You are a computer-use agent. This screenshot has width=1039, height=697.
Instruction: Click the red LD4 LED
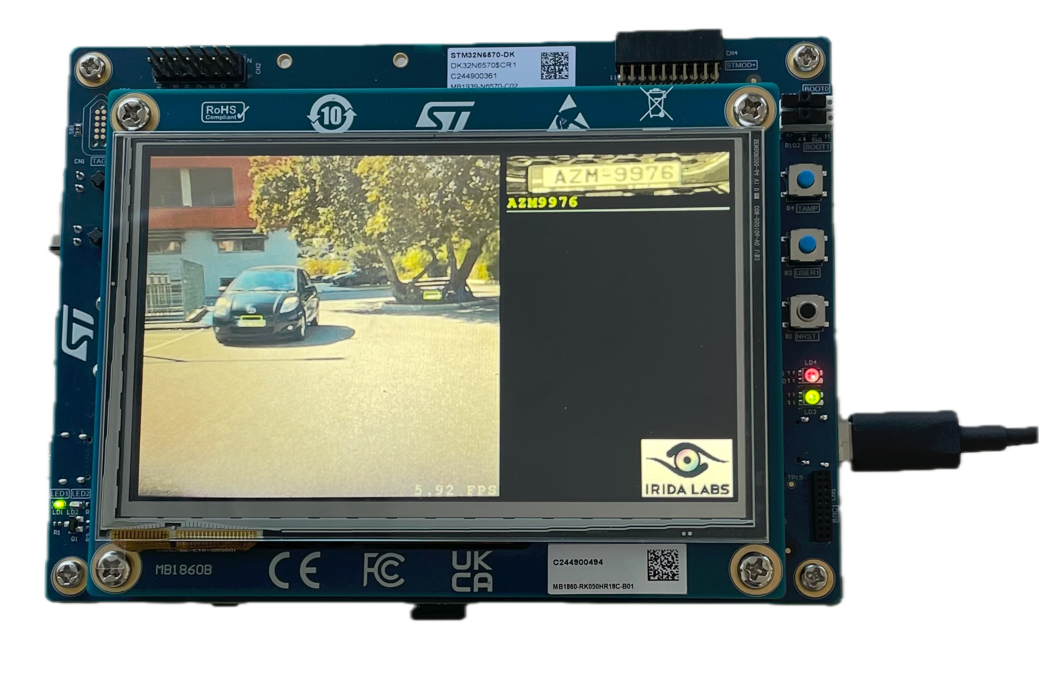pyautogui.click(x=812, y=374)
